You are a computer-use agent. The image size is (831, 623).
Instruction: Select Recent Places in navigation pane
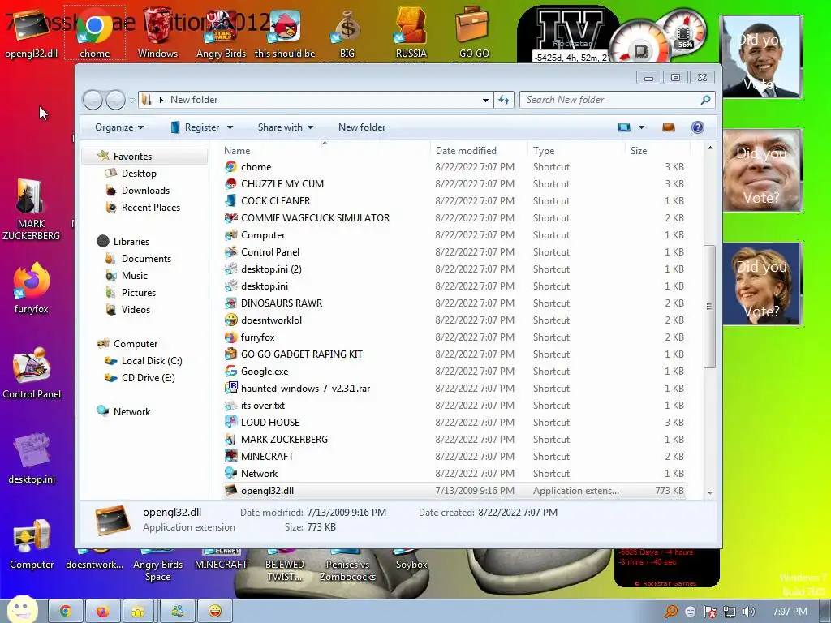(x=150, y=207)
